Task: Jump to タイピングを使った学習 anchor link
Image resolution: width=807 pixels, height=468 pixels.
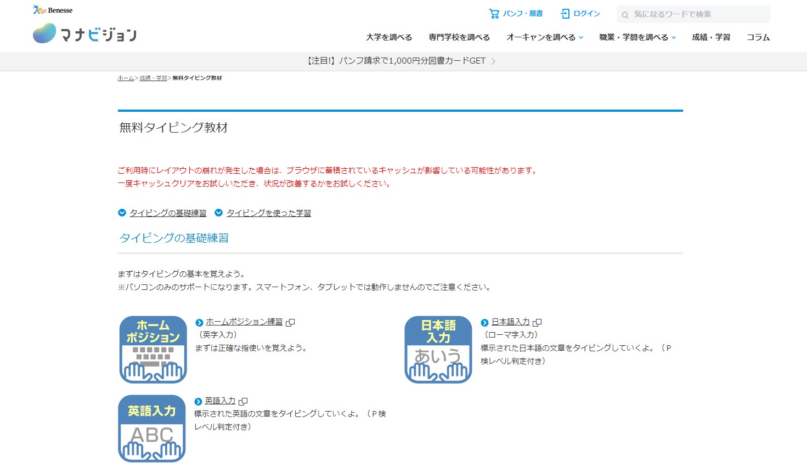Action: [269, 213]
